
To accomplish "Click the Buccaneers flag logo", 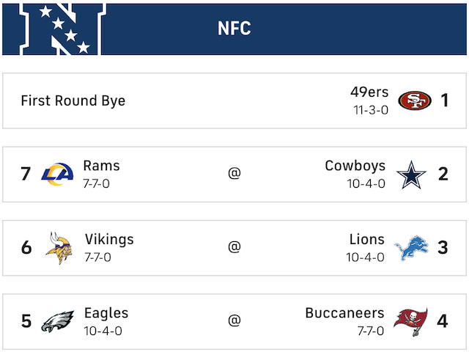I will click(x=410, y=321).
